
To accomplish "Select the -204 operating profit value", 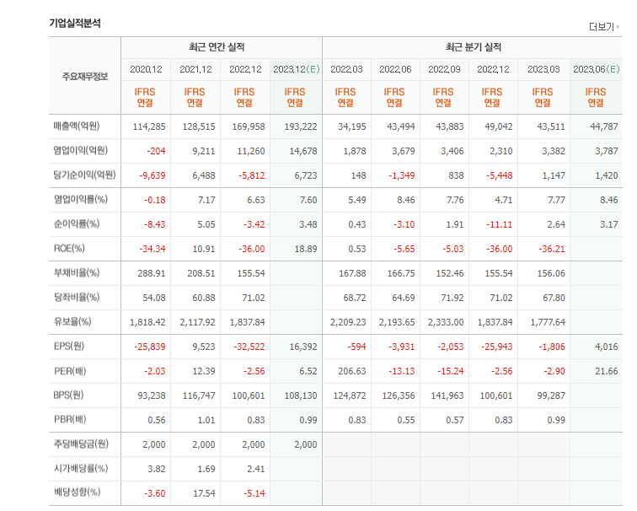I will [157, 151].
